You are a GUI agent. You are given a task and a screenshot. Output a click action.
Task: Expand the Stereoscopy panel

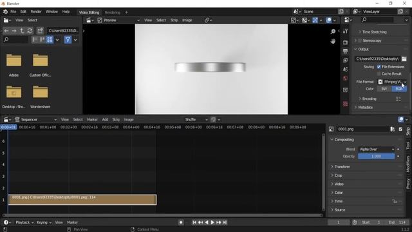click(x=372, y=41)
